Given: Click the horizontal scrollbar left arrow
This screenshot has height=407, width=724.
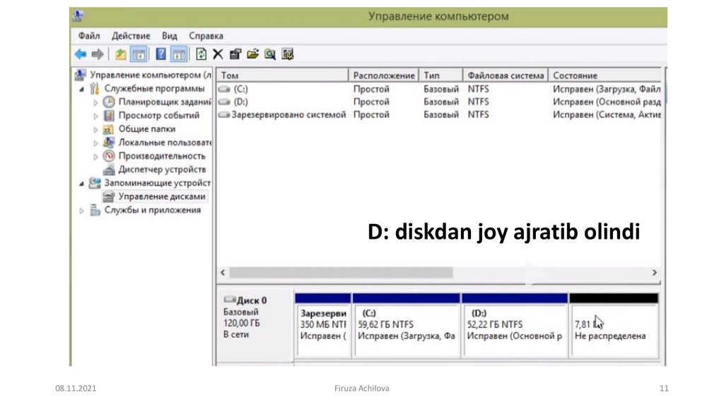Looking at the screenshot, I should 223,273.
